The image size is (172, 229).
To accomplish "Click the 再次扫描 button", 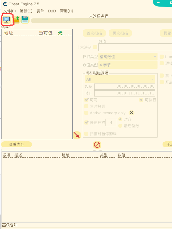I will [120, 33].
